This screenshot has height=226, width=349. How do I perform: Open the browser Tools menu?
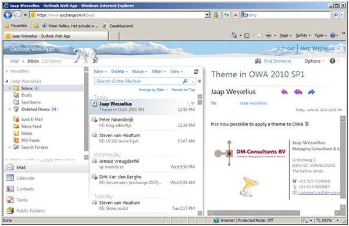[x=320, y=35]
